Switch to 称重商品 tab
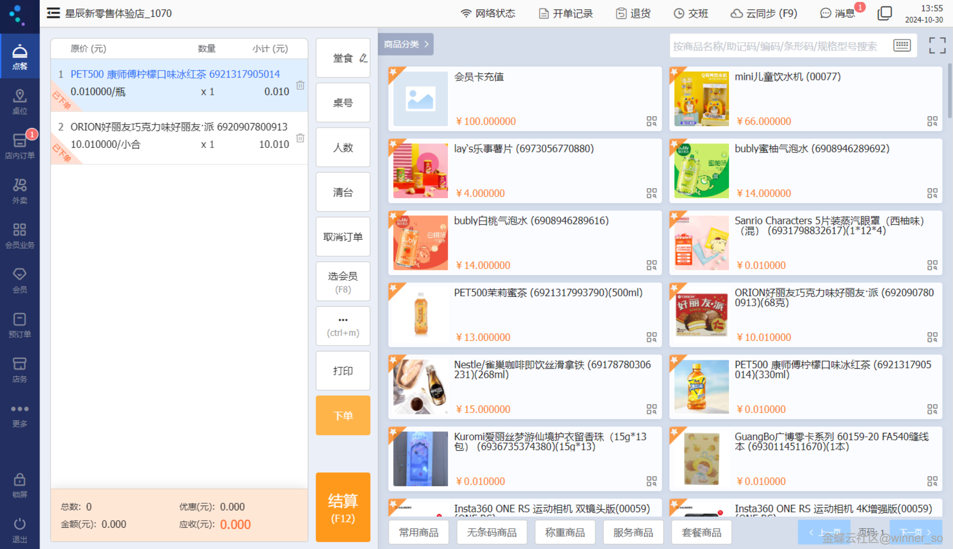The height and width of the screenshot is (549, 953). [x=565, y=532]
